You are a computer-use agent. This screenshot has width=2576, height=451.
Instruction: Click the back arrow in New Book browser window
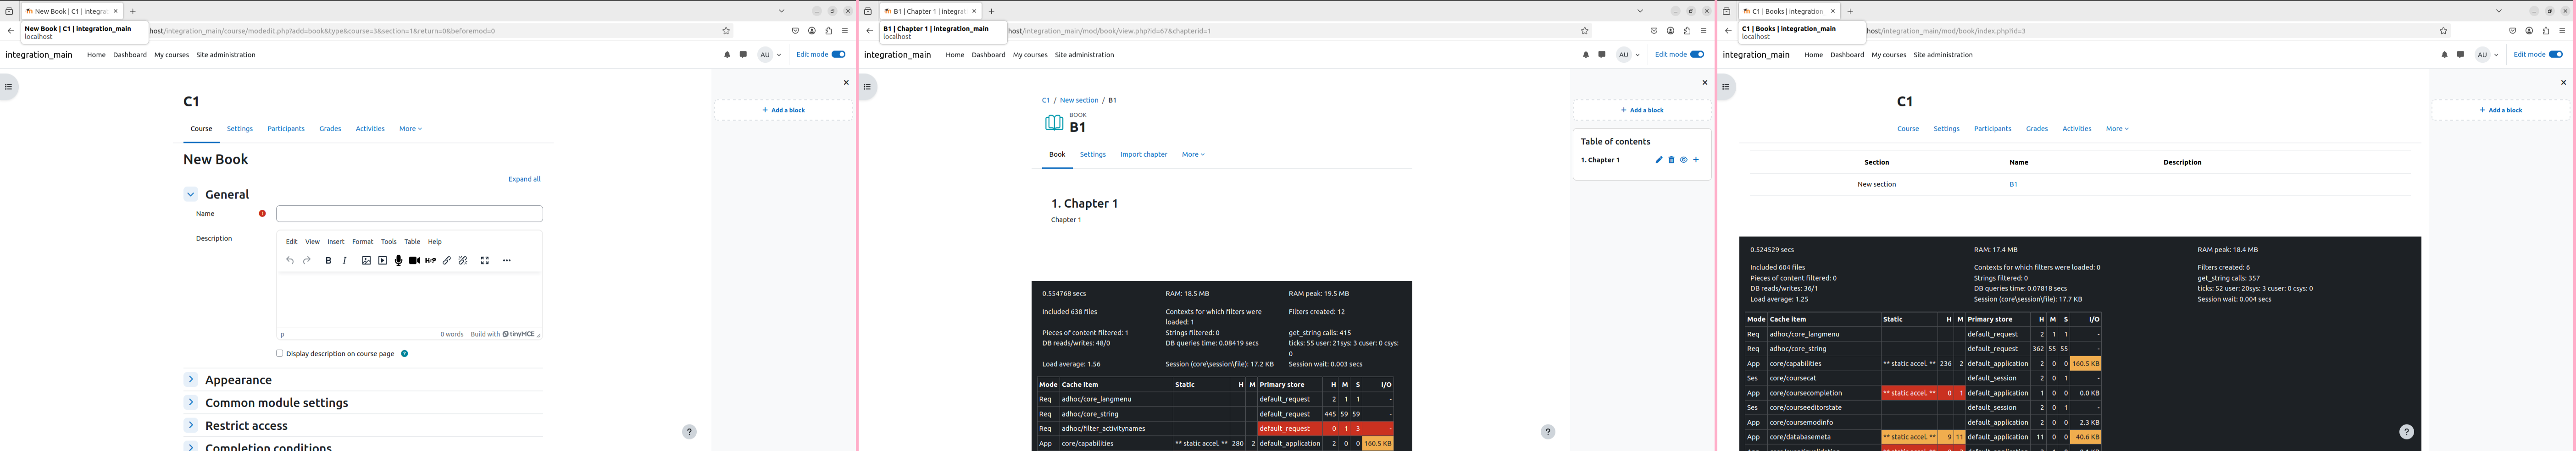pos(11,31)
